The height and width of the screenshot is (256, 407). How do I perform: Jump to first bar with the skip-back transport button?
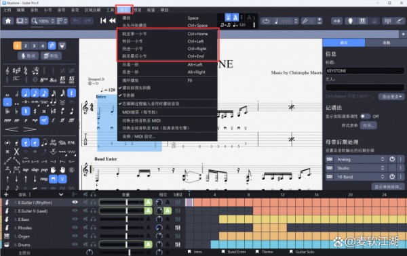click(x=103, y=21)
